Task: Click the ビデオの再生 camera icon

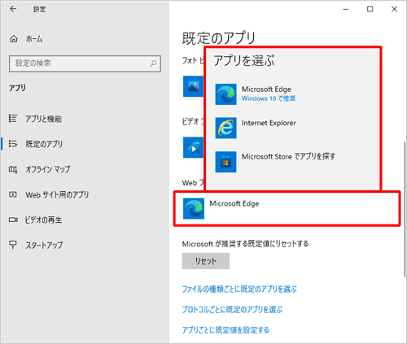Action: (13, 220)
